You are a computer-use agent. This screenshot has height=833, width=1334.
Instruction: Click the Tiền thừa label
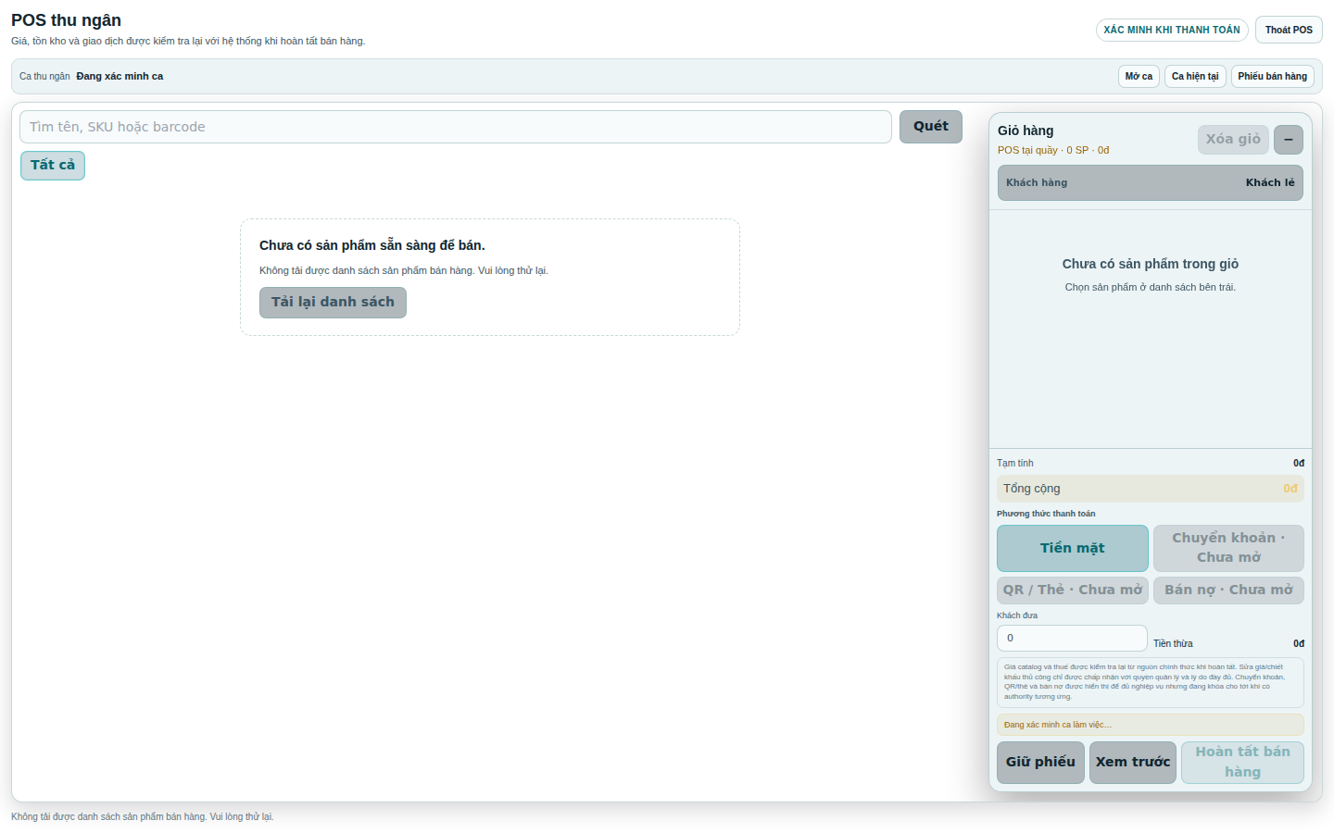[1173, 644]
